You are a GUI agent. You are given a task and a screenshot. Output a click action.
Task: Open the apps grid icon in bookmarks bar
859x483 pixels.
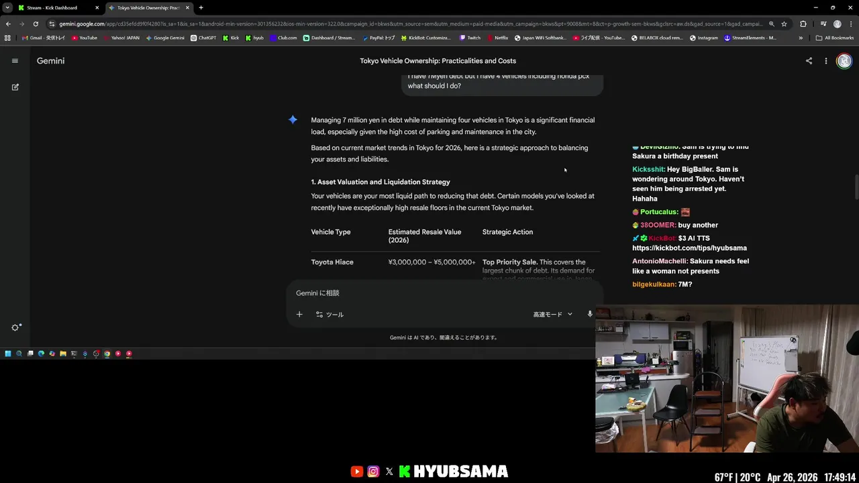coord(8,38)
